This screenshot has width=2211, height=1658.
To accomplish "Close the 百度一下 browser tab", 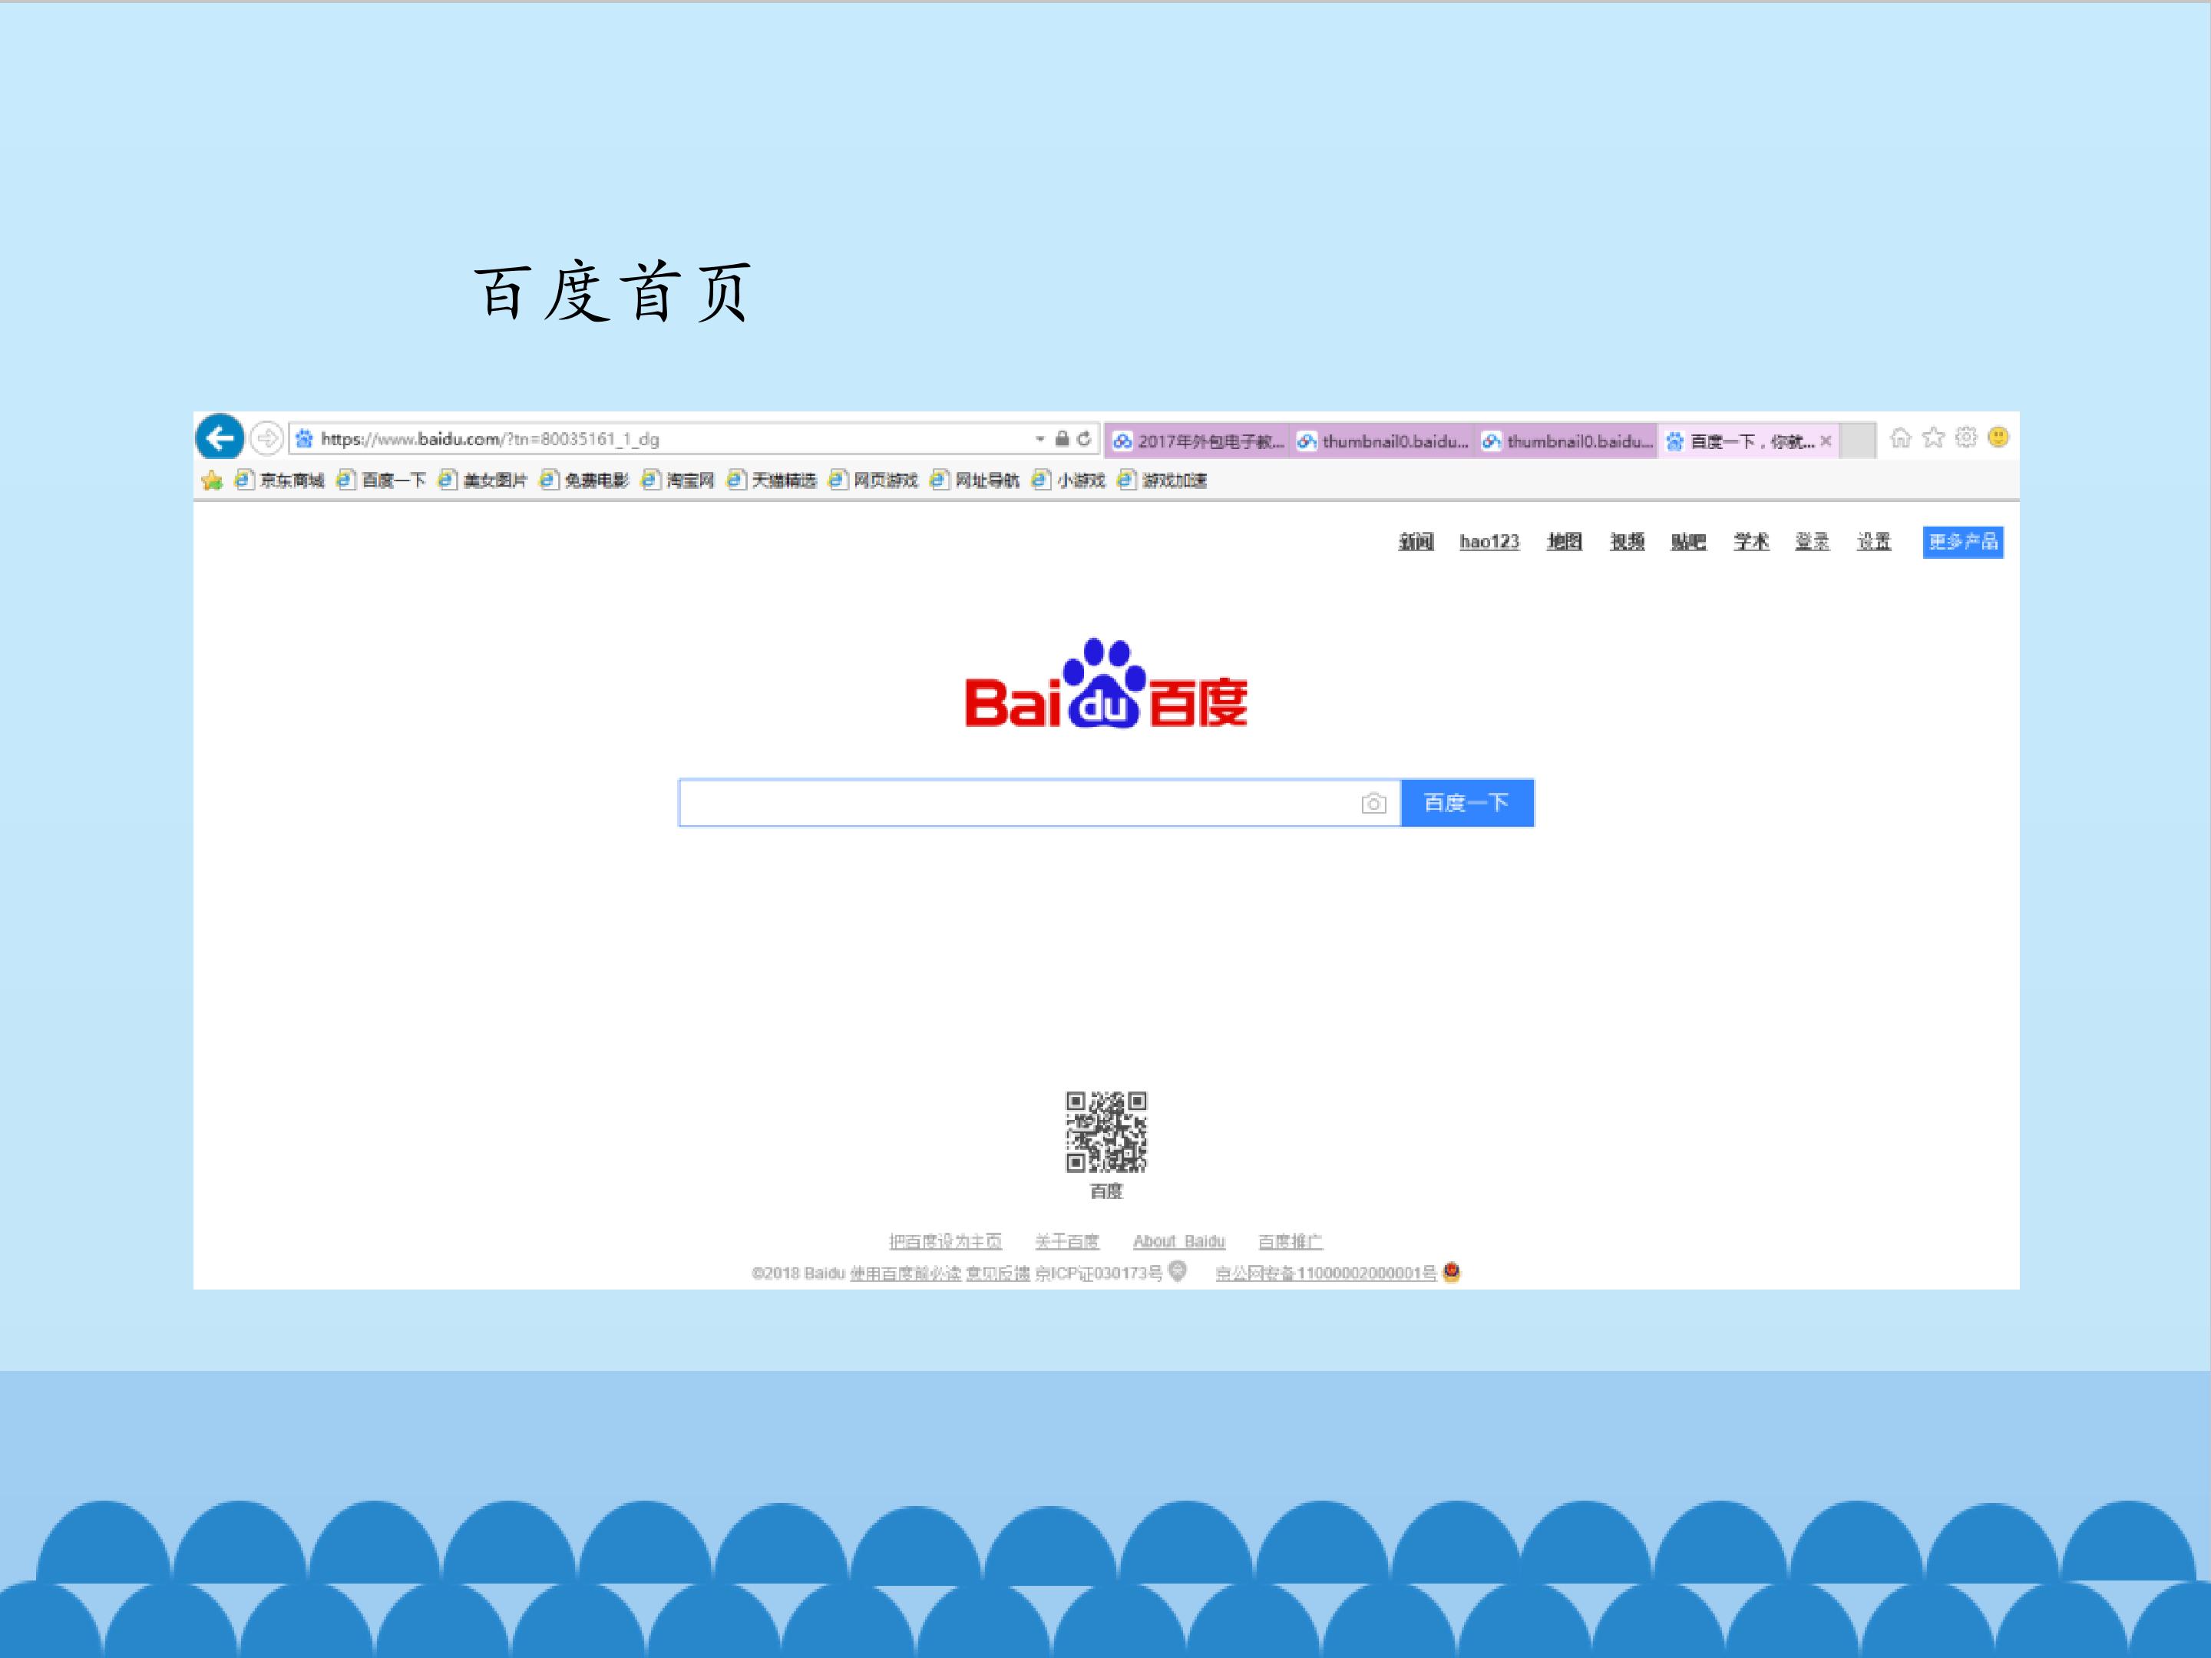I will [x=1825, y=441].
